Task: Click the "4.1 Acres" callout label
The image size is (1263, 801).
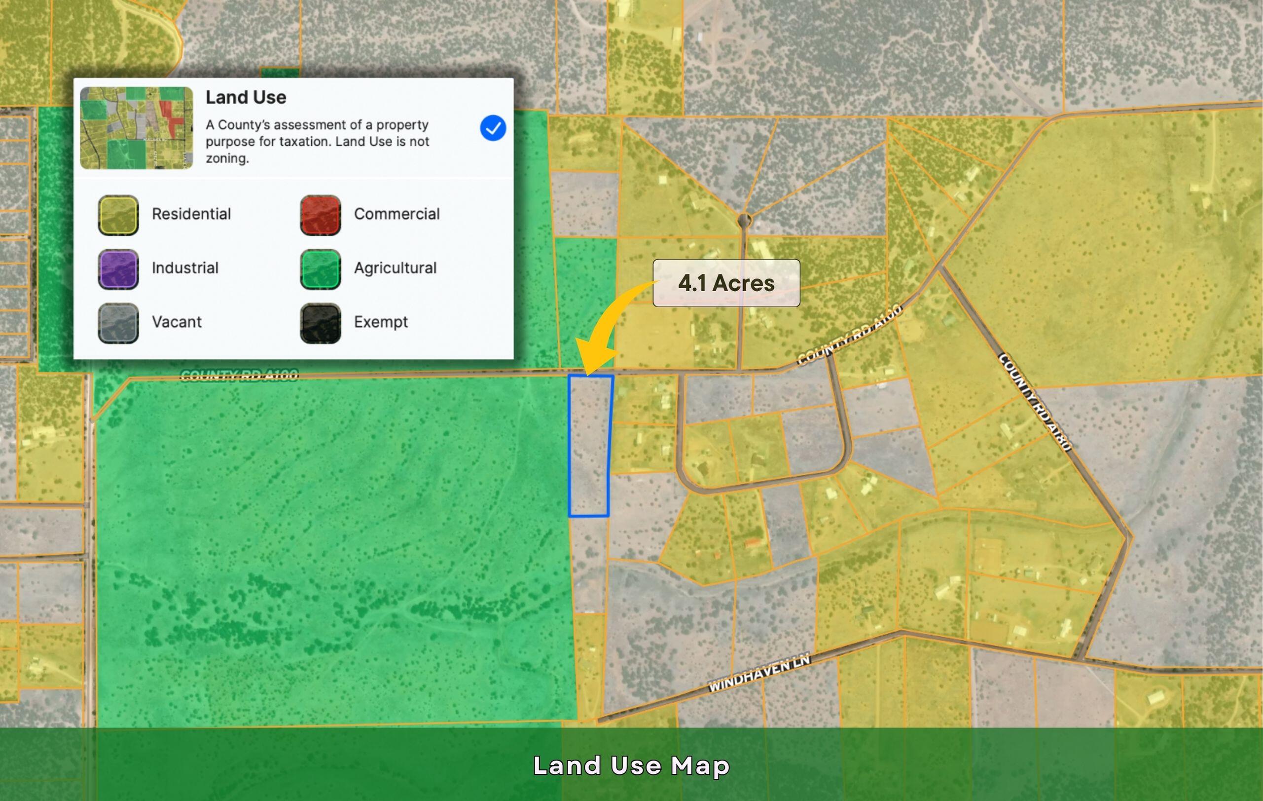Action: tap(726, 283)
